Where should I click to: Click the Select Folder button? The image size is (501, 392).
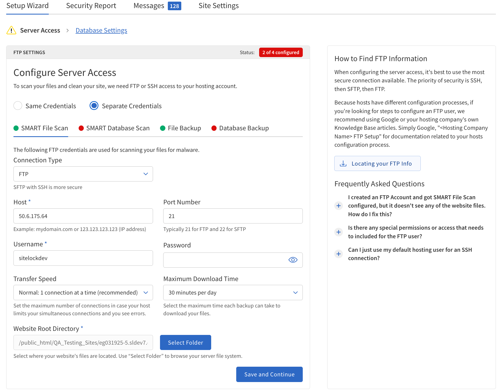185,342
